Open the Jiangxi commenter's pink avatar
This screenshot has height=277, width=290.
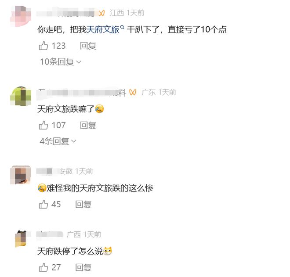(21, 16)
